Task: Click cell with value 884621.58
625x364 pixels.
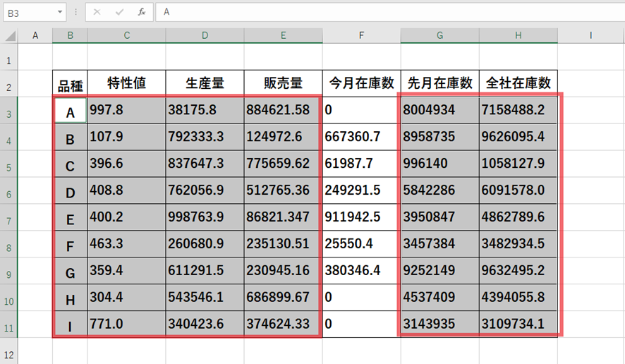Action: point(283,111)
